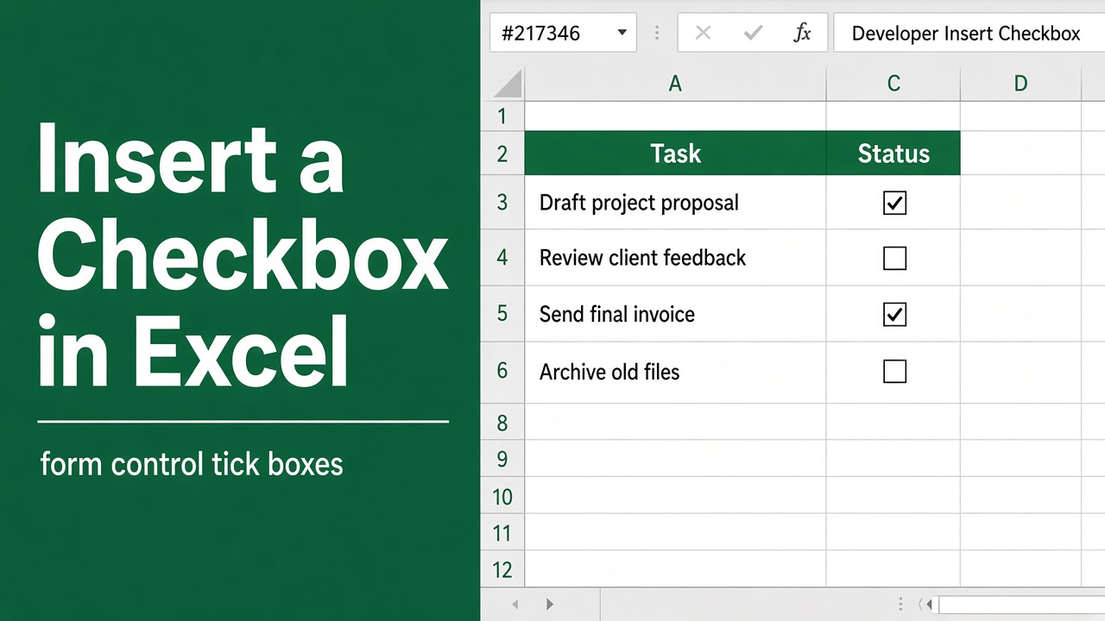Screen dimensions: 1105x621
Task: Uncheck the Send final invoice checkbox
Action: click(x=894, y=314)
